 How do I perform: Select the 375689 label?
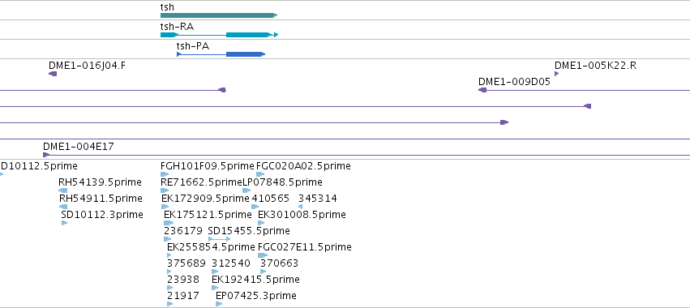[186, 263]
